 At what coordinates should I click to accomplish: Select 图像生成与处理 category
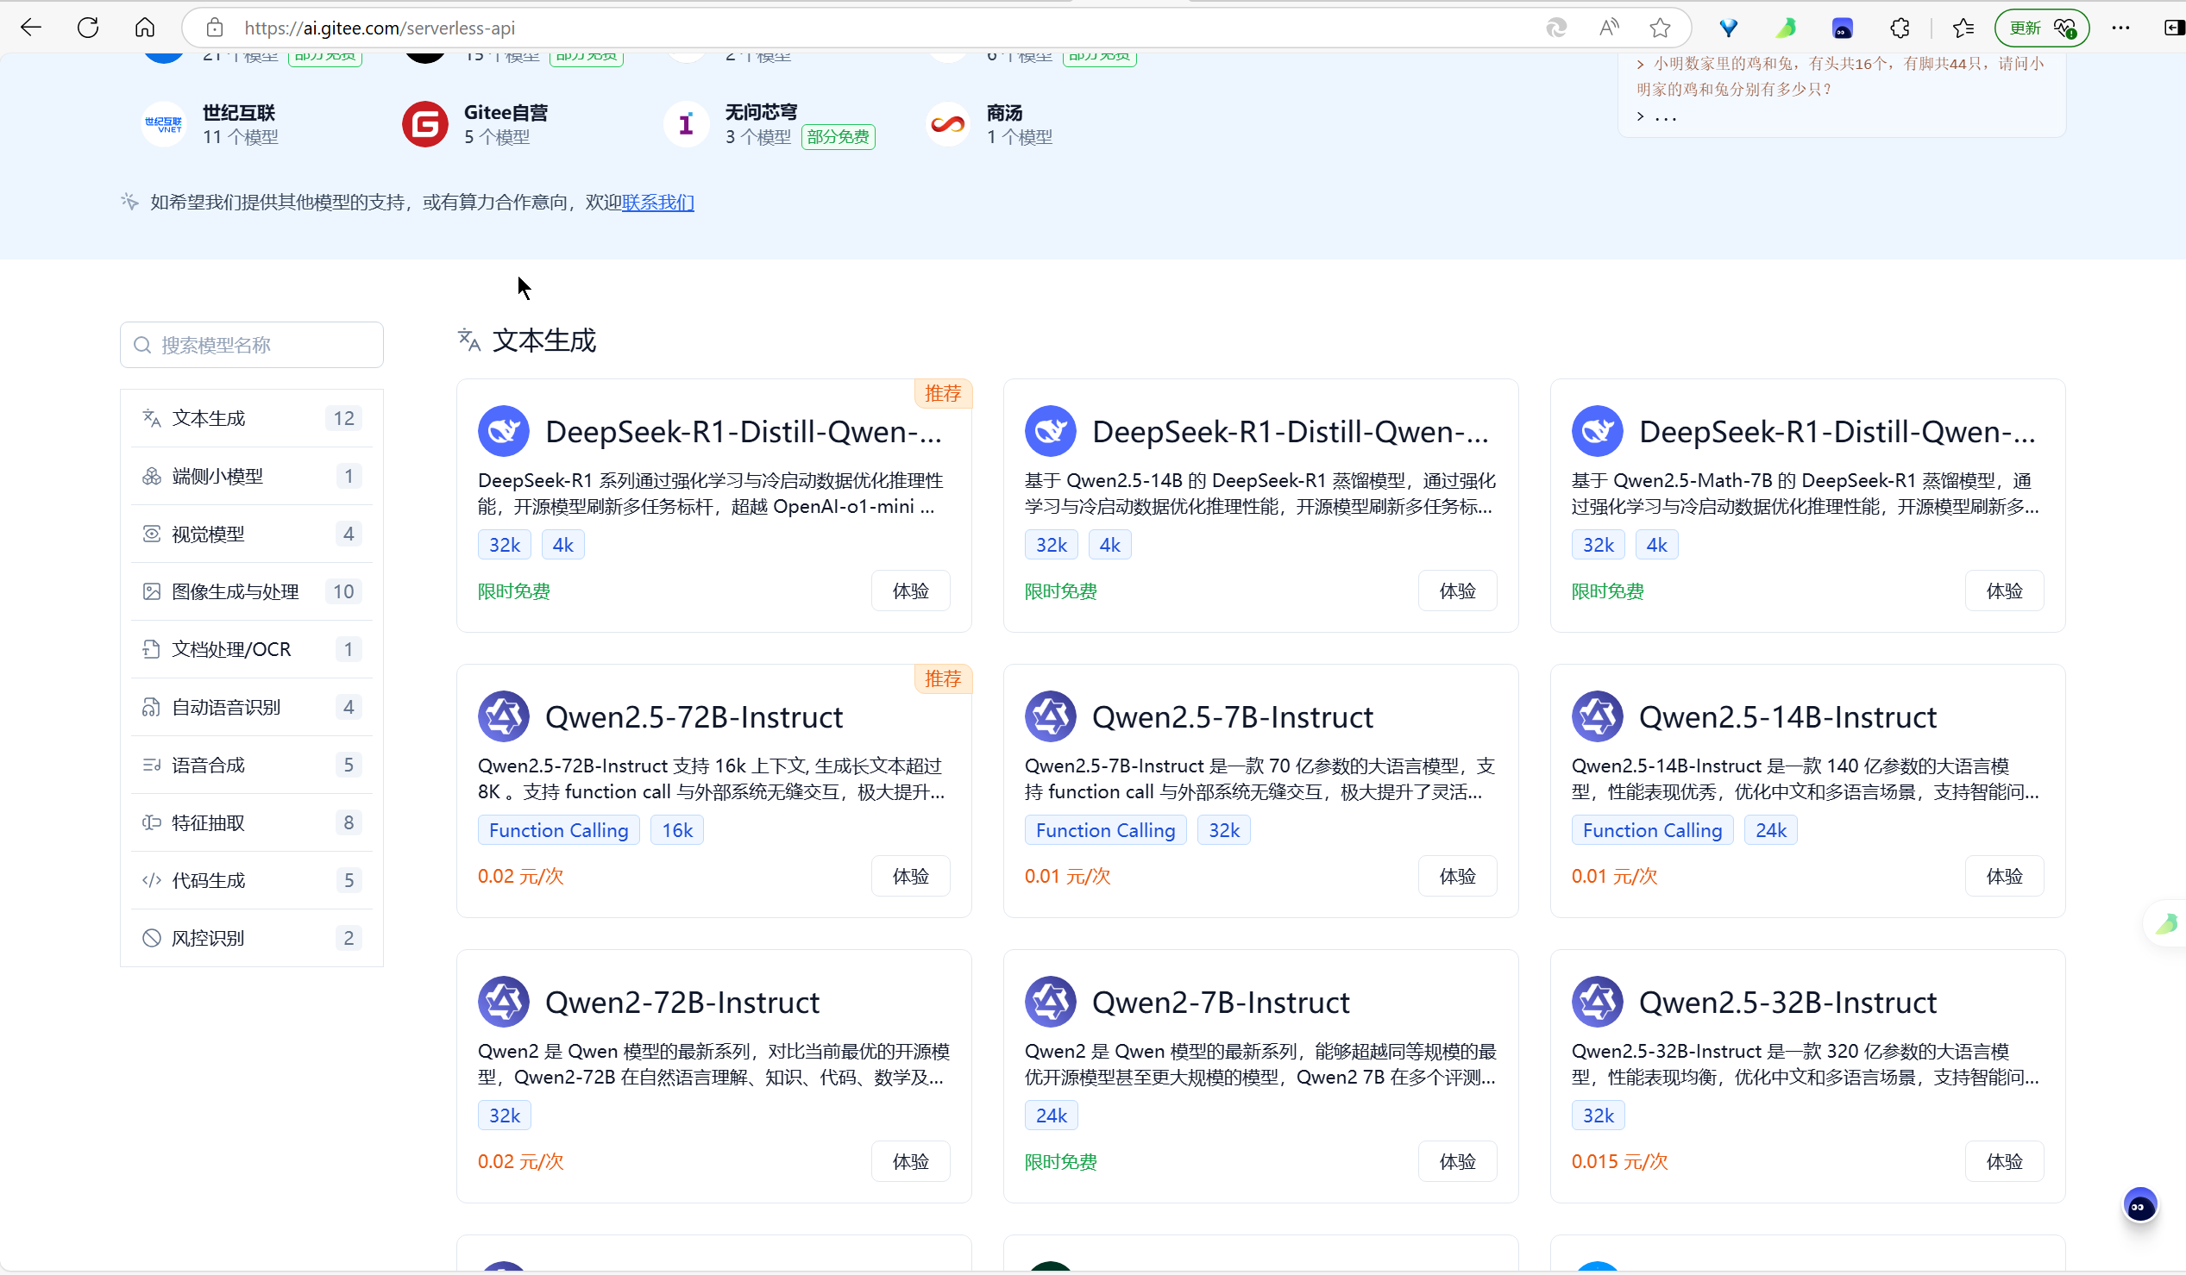click(x=236, y=591)
